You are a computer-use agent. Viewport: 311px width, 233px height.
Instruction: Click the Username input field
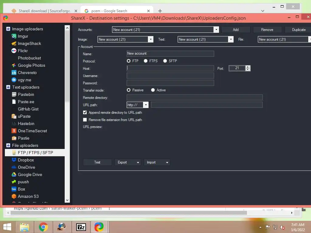(x=170, y=76)
